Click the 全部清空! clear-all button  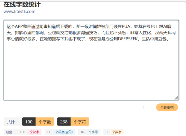coord(167,107)
